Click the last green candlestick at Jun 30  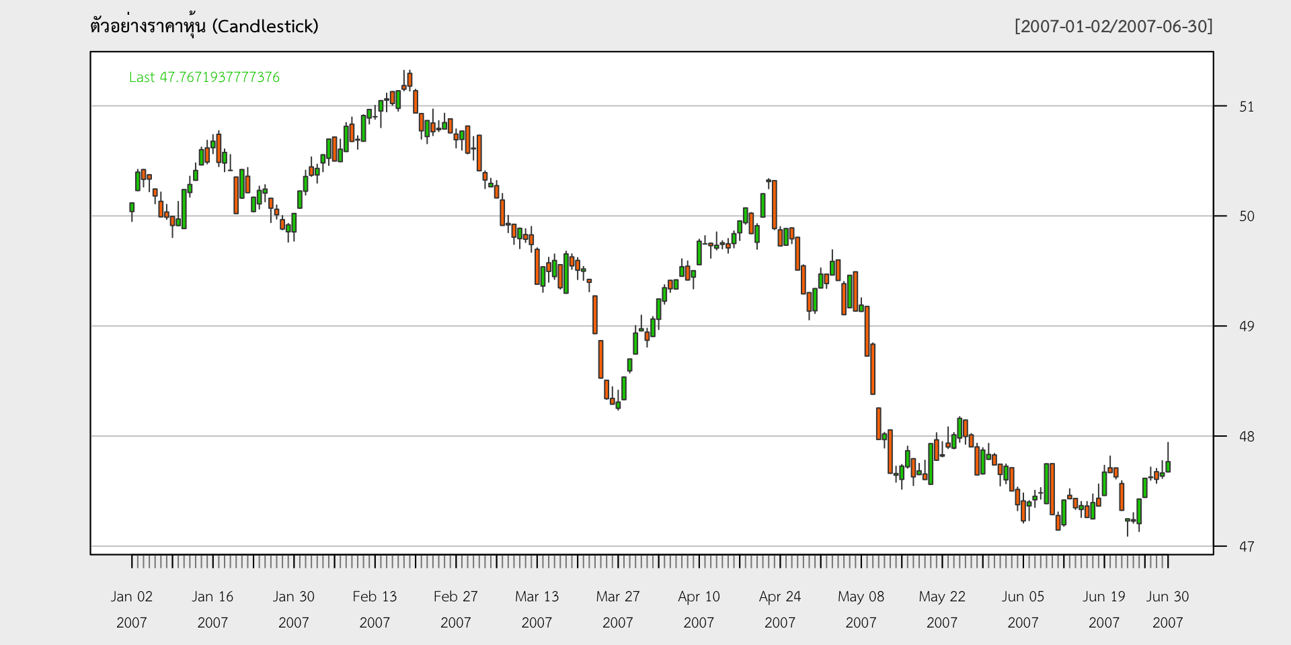(x=1168, y=466)
